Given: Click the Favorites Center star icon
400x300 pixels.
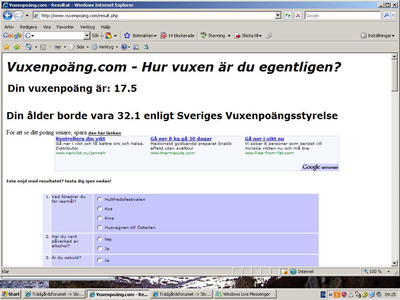Looking at the screenshot, I should pos(6,47).
